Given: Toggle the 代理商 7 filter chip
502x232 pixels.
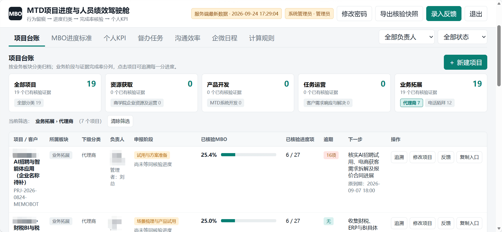Looking at the screenshot, I should click(411, 103).
